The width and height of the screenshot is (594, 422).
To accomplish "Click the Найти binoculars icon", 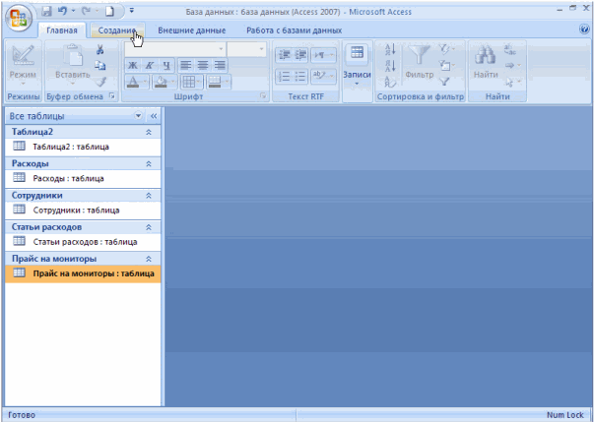I will (x=486, y=55).
